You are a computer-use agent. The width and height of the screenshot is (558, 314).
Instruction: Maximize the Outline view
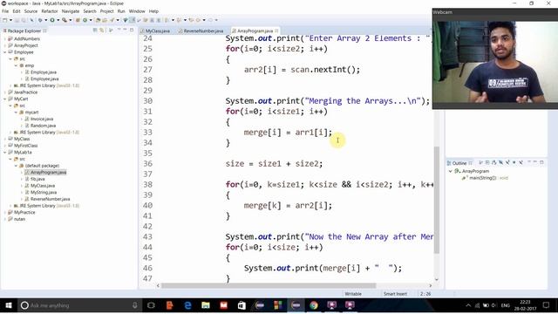coord(542,162)
